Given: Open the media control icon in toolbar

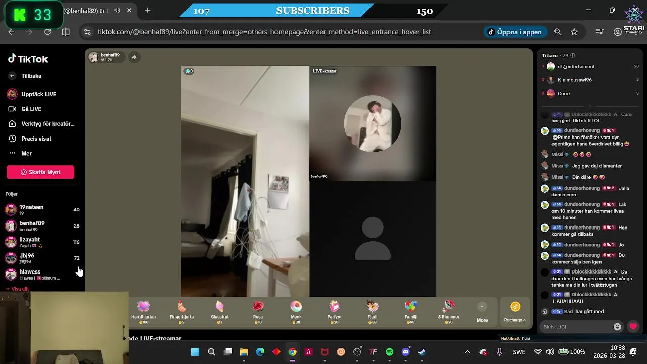Looking at the screenshot, I should click(x=599, y=32).
